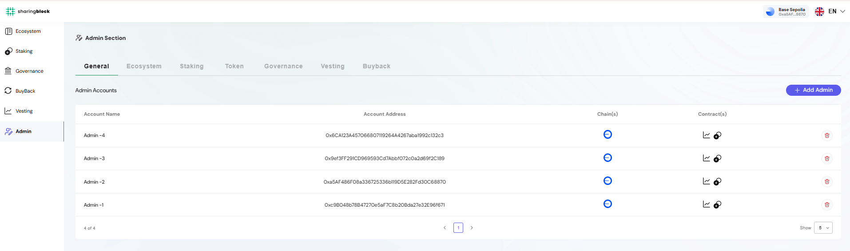
Task: Select the Admin -1 account name
Action: tap(94, 205)
